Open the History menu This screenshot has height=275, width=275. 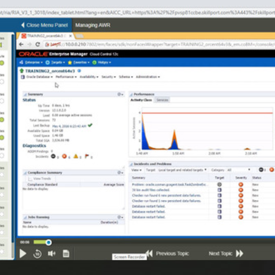102,63
